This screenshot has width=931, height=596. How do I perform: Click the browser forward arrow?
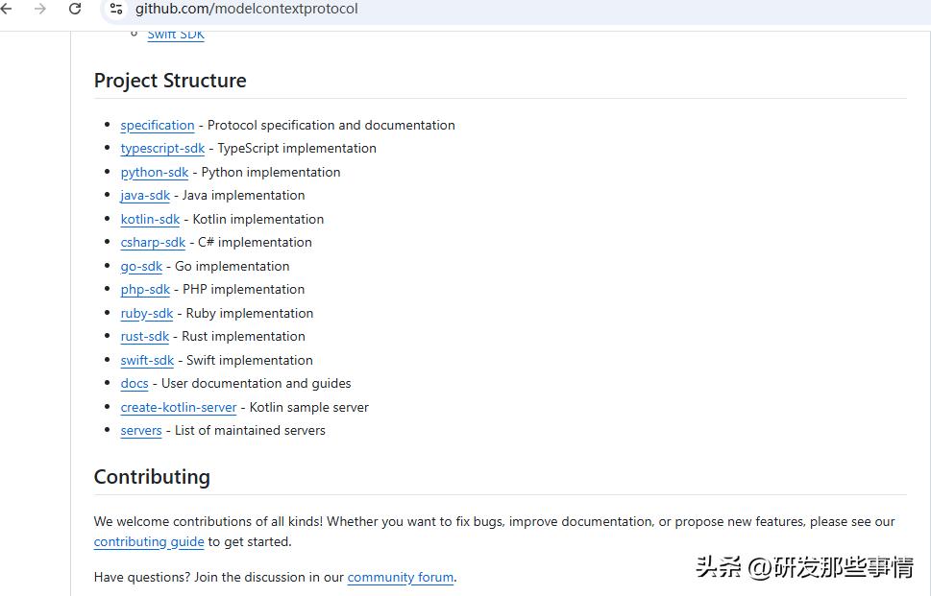(x=39, y=9)
